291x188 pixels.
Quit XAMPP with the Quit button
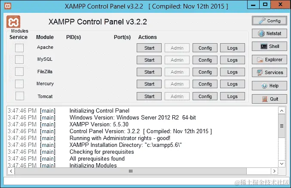click(269, 99)
